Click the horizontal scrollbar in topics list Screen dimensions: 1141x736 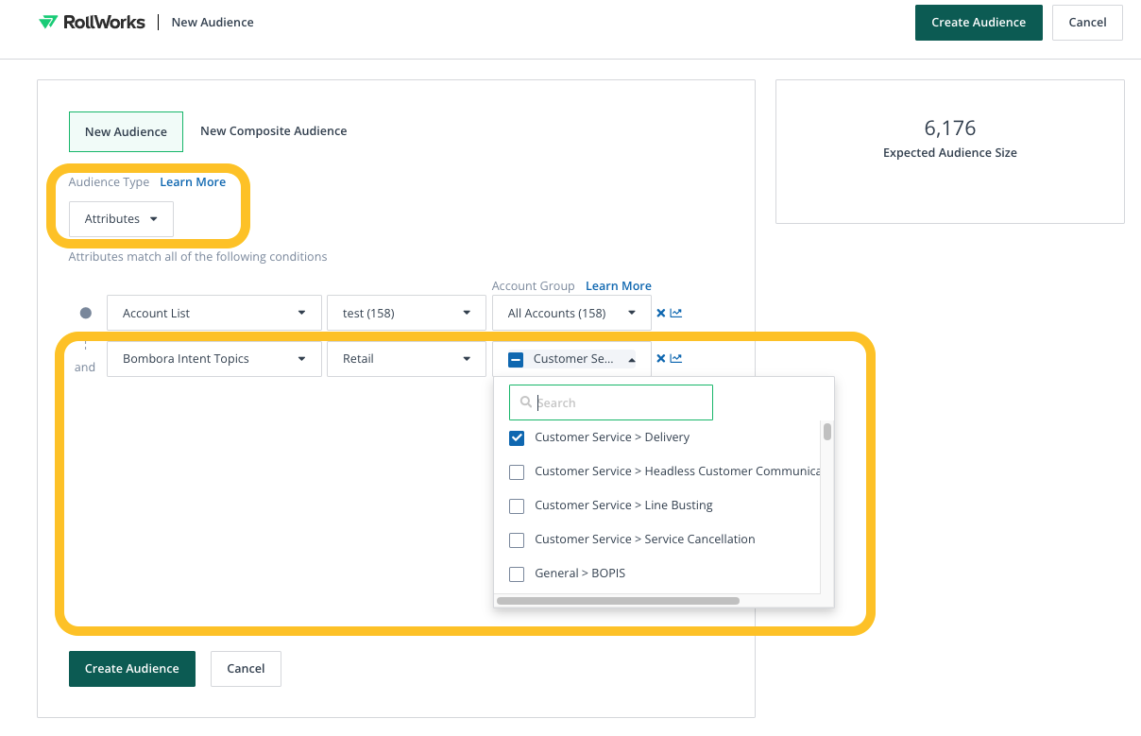click(x=618, y=600)
